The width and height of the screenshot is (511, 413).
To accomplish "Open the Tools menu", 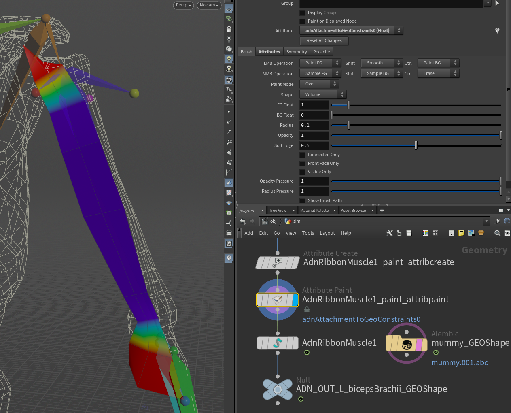I will point(308,233).
